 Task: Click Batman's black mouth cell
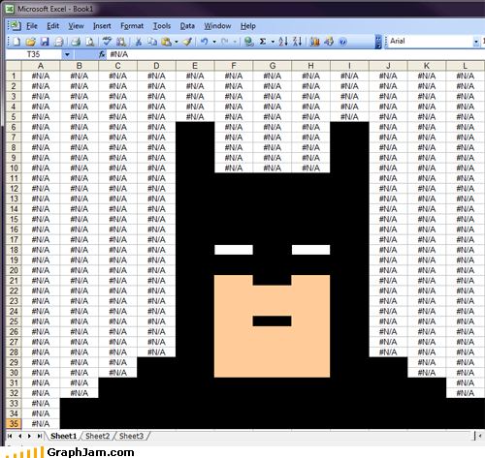272,321
